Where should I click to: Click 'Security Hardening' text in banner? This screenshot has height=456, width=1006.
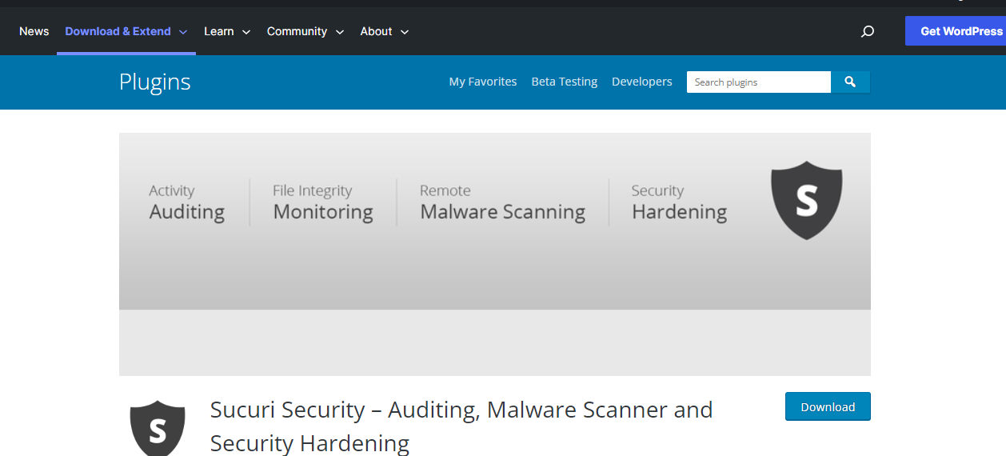[x=680, y=202]
